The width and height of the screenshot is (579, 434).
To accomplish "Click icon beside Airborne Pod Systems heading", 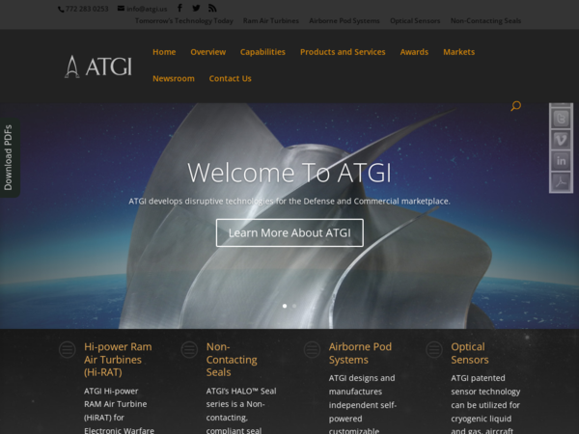I will [312, 349].
